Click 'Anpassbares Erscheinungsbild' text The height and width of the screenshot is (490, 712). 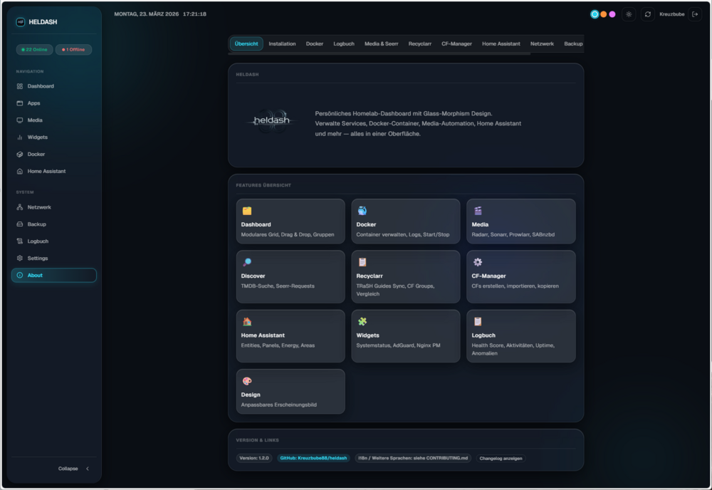279,405
